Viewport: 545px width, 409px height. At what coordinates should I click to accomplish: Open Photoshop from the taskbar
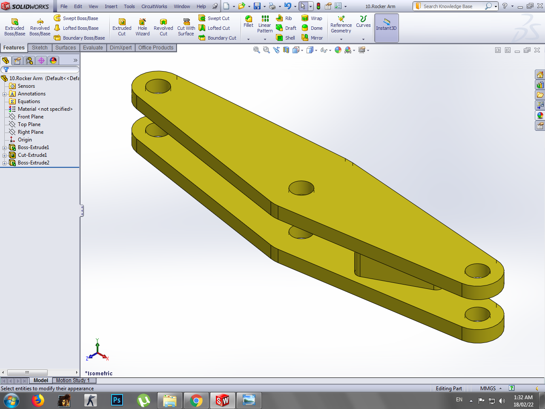[x=117, y=400]
